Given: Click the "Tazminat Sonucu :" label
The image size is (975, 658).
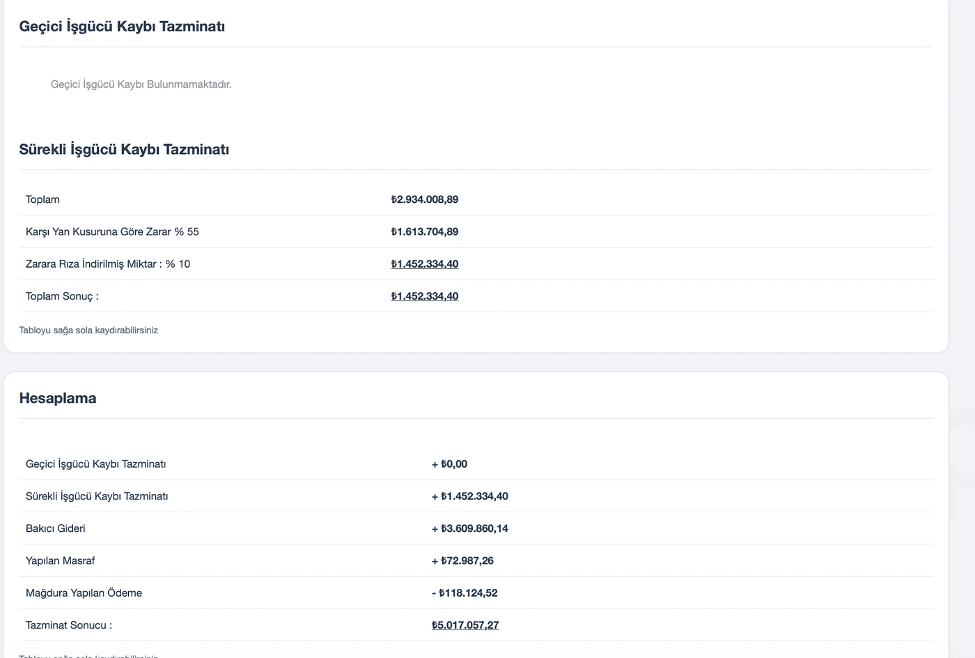Looking at the screenshot, I should (x=69, y=625).
